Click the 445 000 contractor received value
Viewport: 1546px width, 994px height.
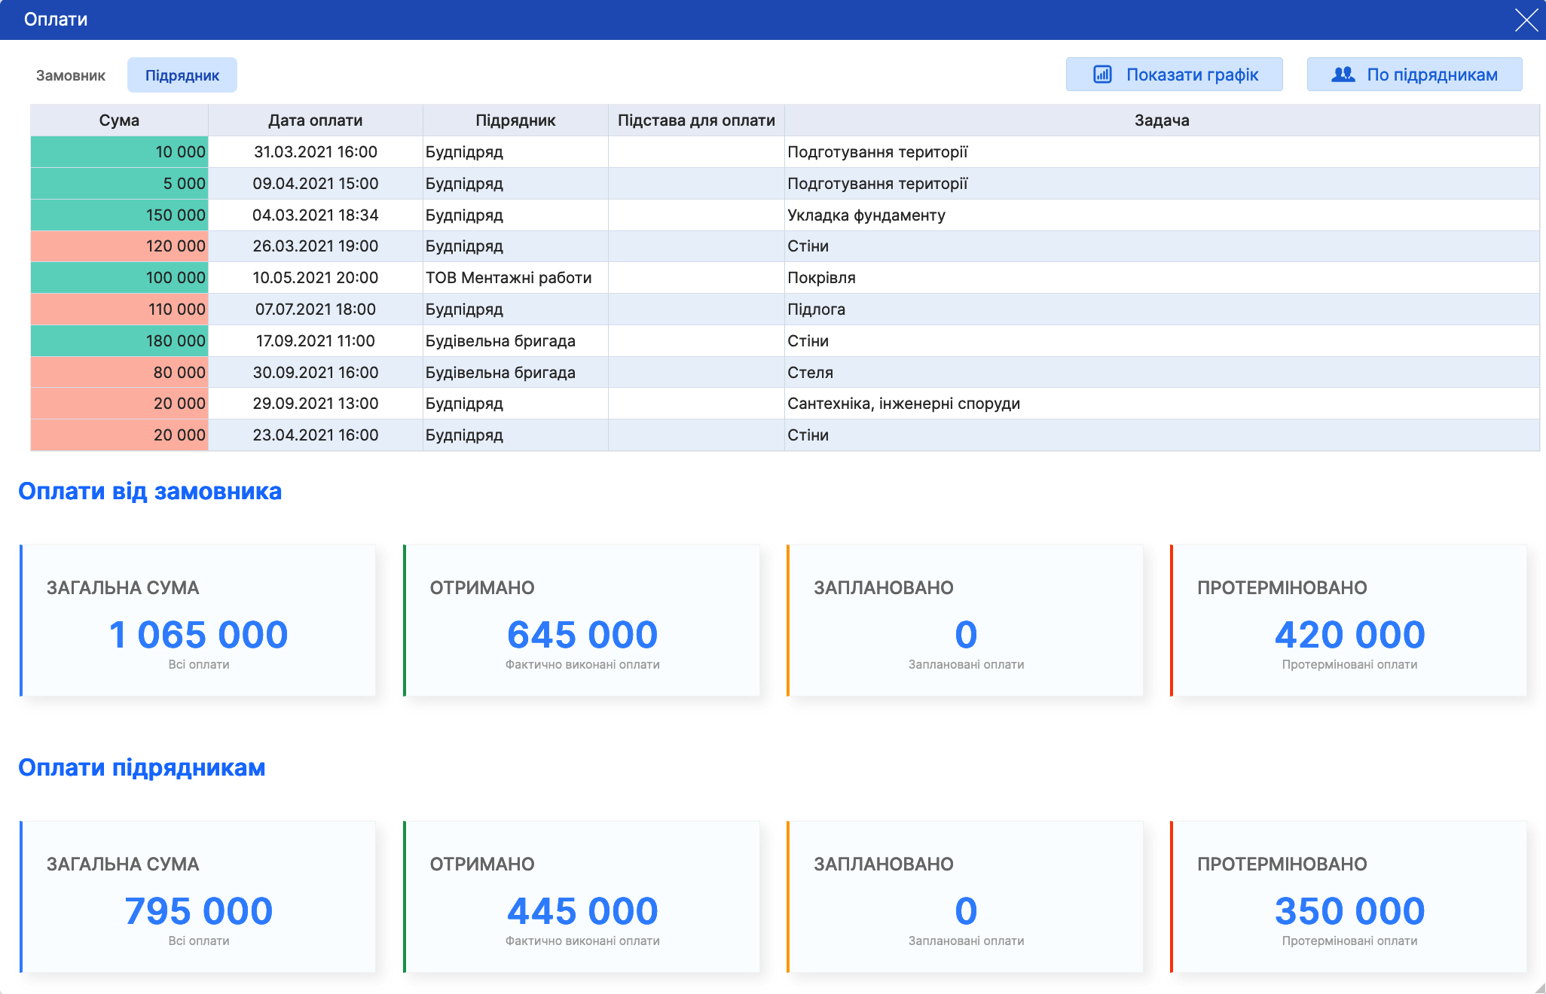click(582, 911)
